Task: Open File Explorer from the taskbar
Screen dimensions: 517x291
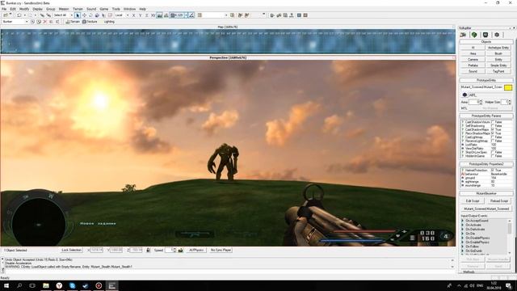Action: 46,285
